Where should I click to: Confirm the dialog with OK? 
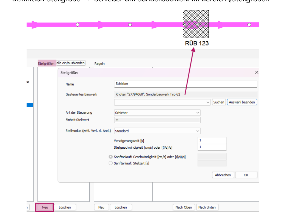pyautogui.click(x=246, y=175)
